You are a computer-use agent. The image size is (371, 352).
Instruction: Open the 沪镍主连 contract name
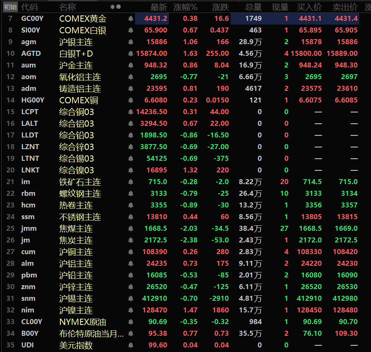coord(76,310)
